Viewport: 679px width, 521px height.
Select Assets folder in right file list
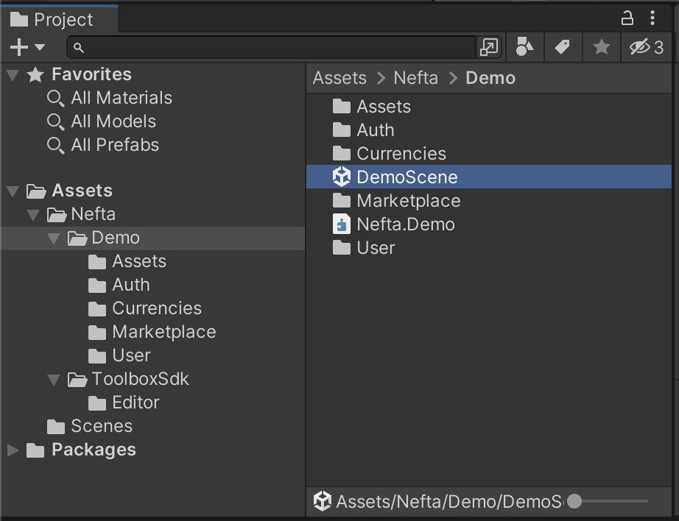pos(489,107)
